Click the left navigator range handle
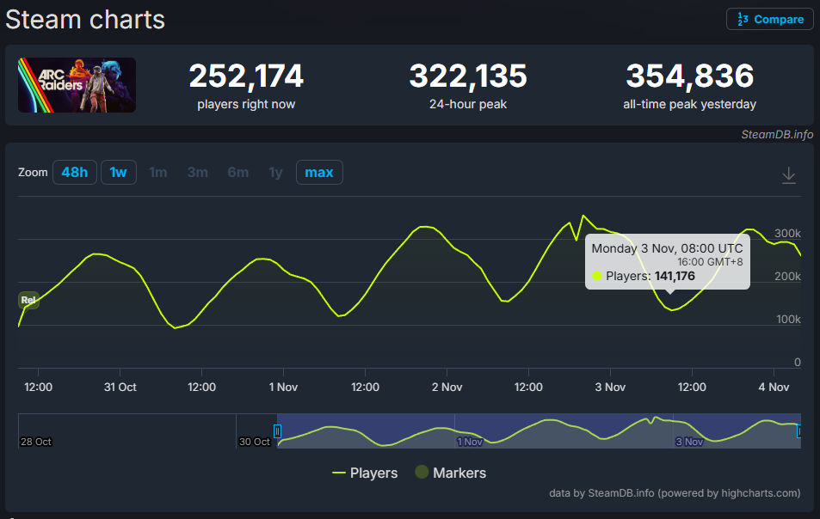The height and width of the screenshot is (519, 820). tap(277, 431)
